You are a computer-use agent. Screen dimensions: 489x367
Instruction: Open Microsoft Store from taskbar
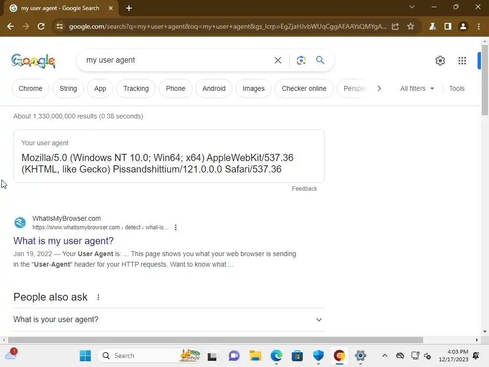[x=297, y=356]
